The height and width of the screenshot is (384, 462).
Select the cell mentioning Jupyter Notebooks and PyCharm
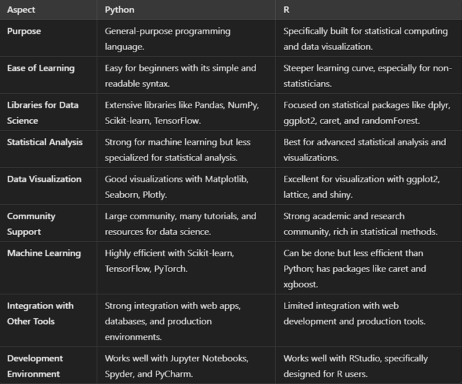[176, 366]
